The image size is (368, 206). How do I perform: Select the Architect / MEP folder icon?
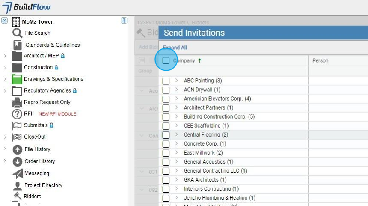[x=17, y=56]
